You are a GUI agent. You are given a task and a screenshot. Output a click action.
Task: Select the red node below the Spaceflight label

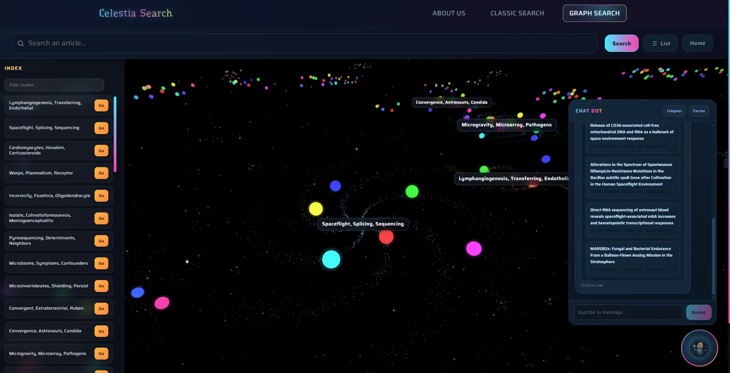pos(386,237)
